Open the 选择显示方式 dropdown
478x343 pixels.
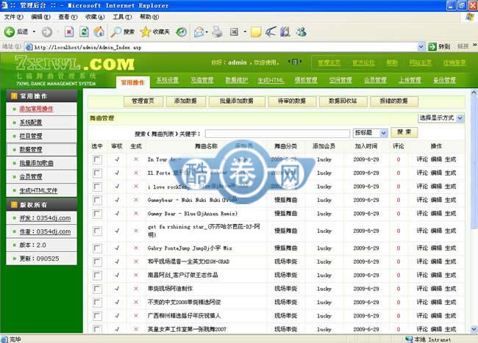441,118
